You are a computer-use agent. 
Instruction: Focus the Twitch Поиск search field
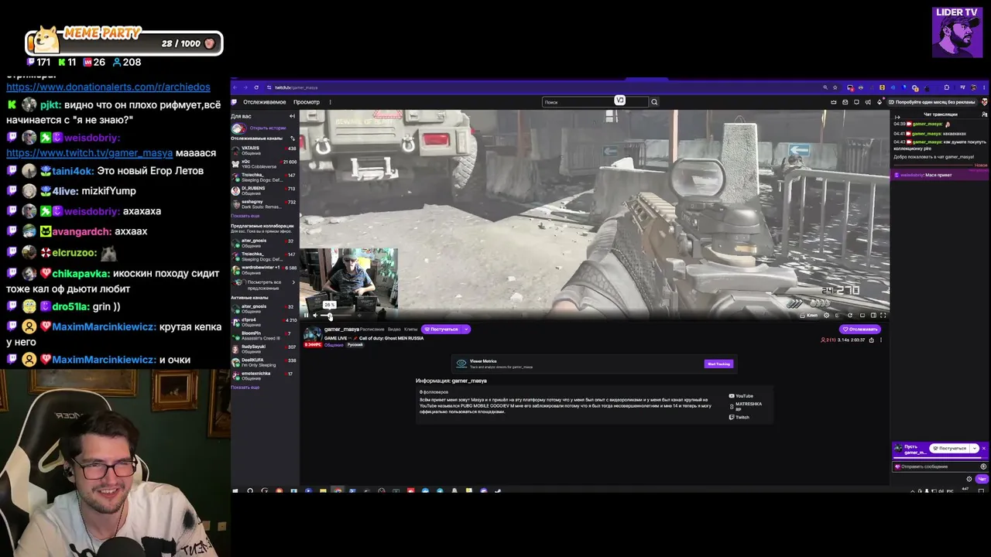coord(595,102)
